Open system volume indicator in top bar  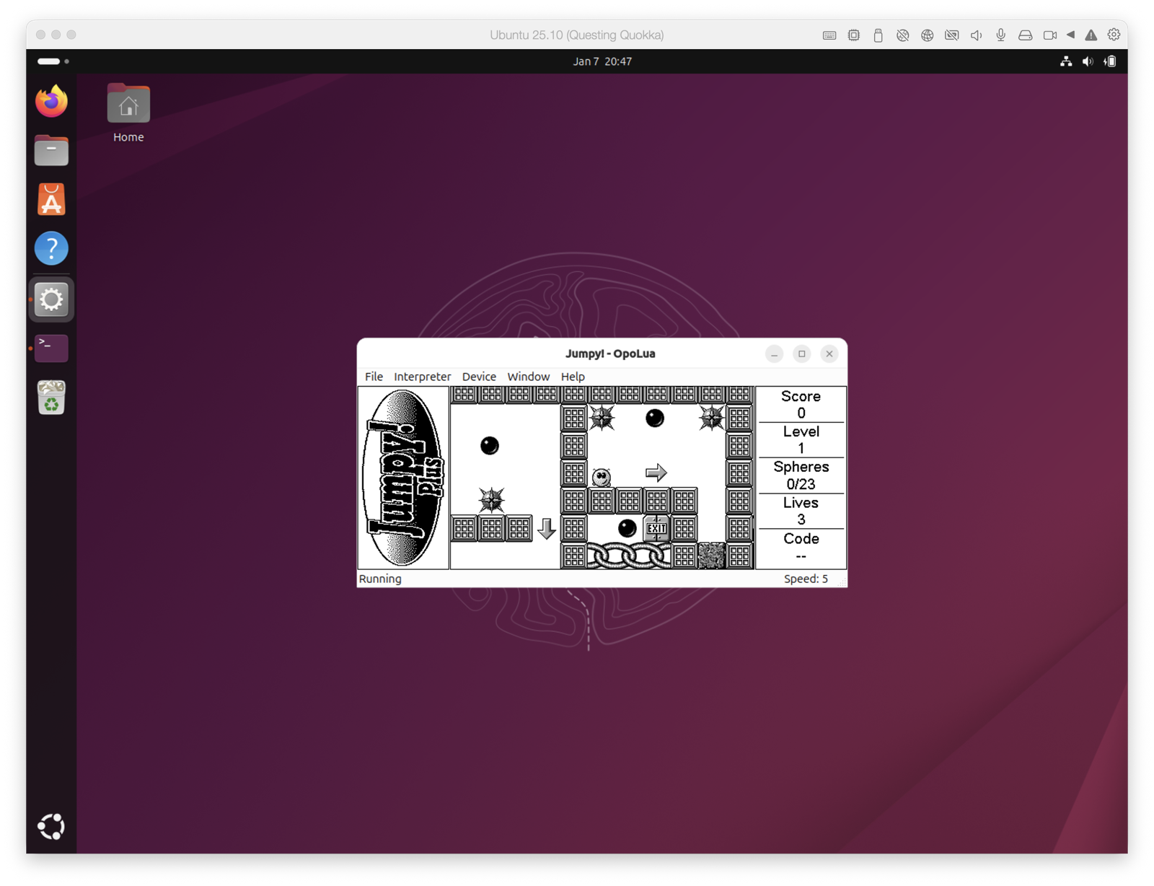[1088, 61]
